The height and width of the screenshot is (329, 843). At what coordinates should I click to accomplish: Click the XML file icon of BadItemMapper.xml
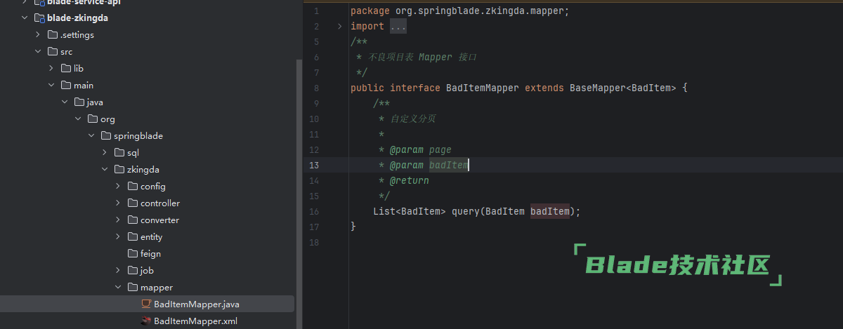click(145, 321)
